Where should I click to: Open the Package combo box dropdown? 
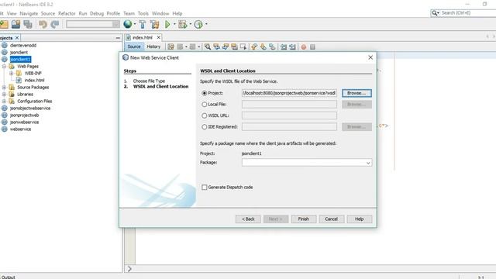[x=368, y=163]
